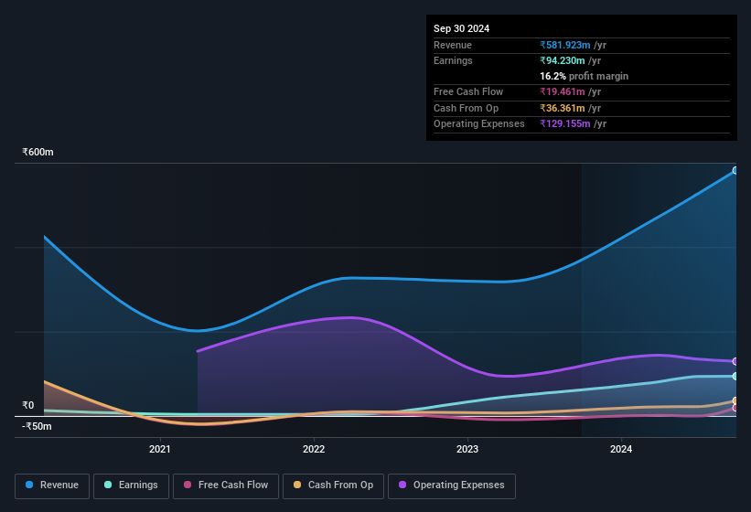Click the Operating Expenses row label in tooltip

click(479, 123)
